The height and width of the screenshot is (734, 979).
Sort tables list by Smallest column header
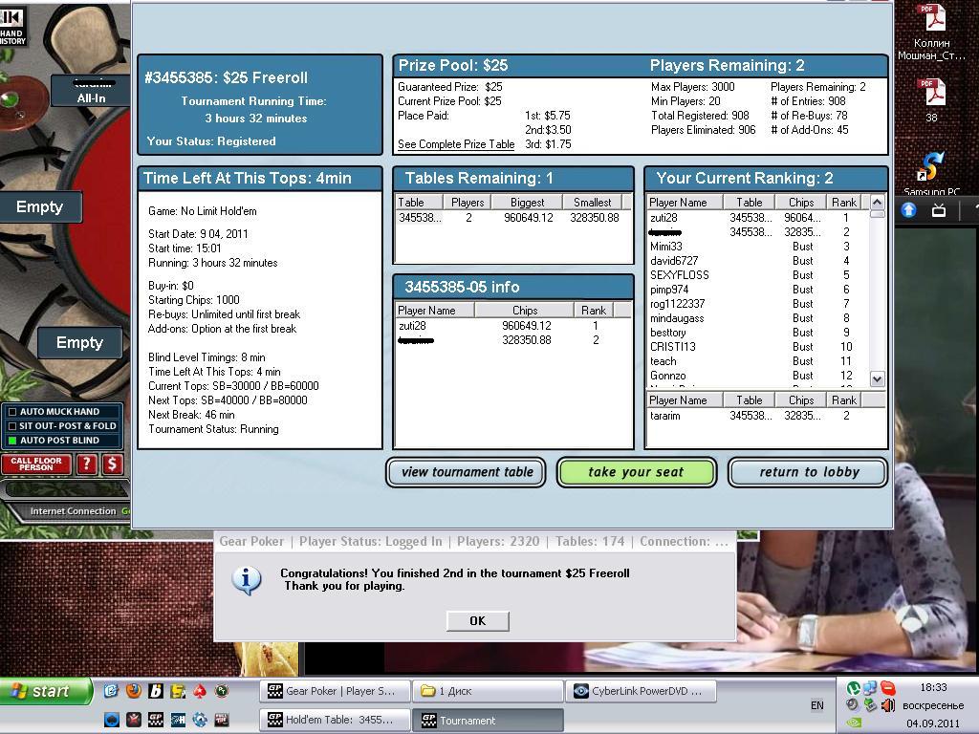point(592,203)
